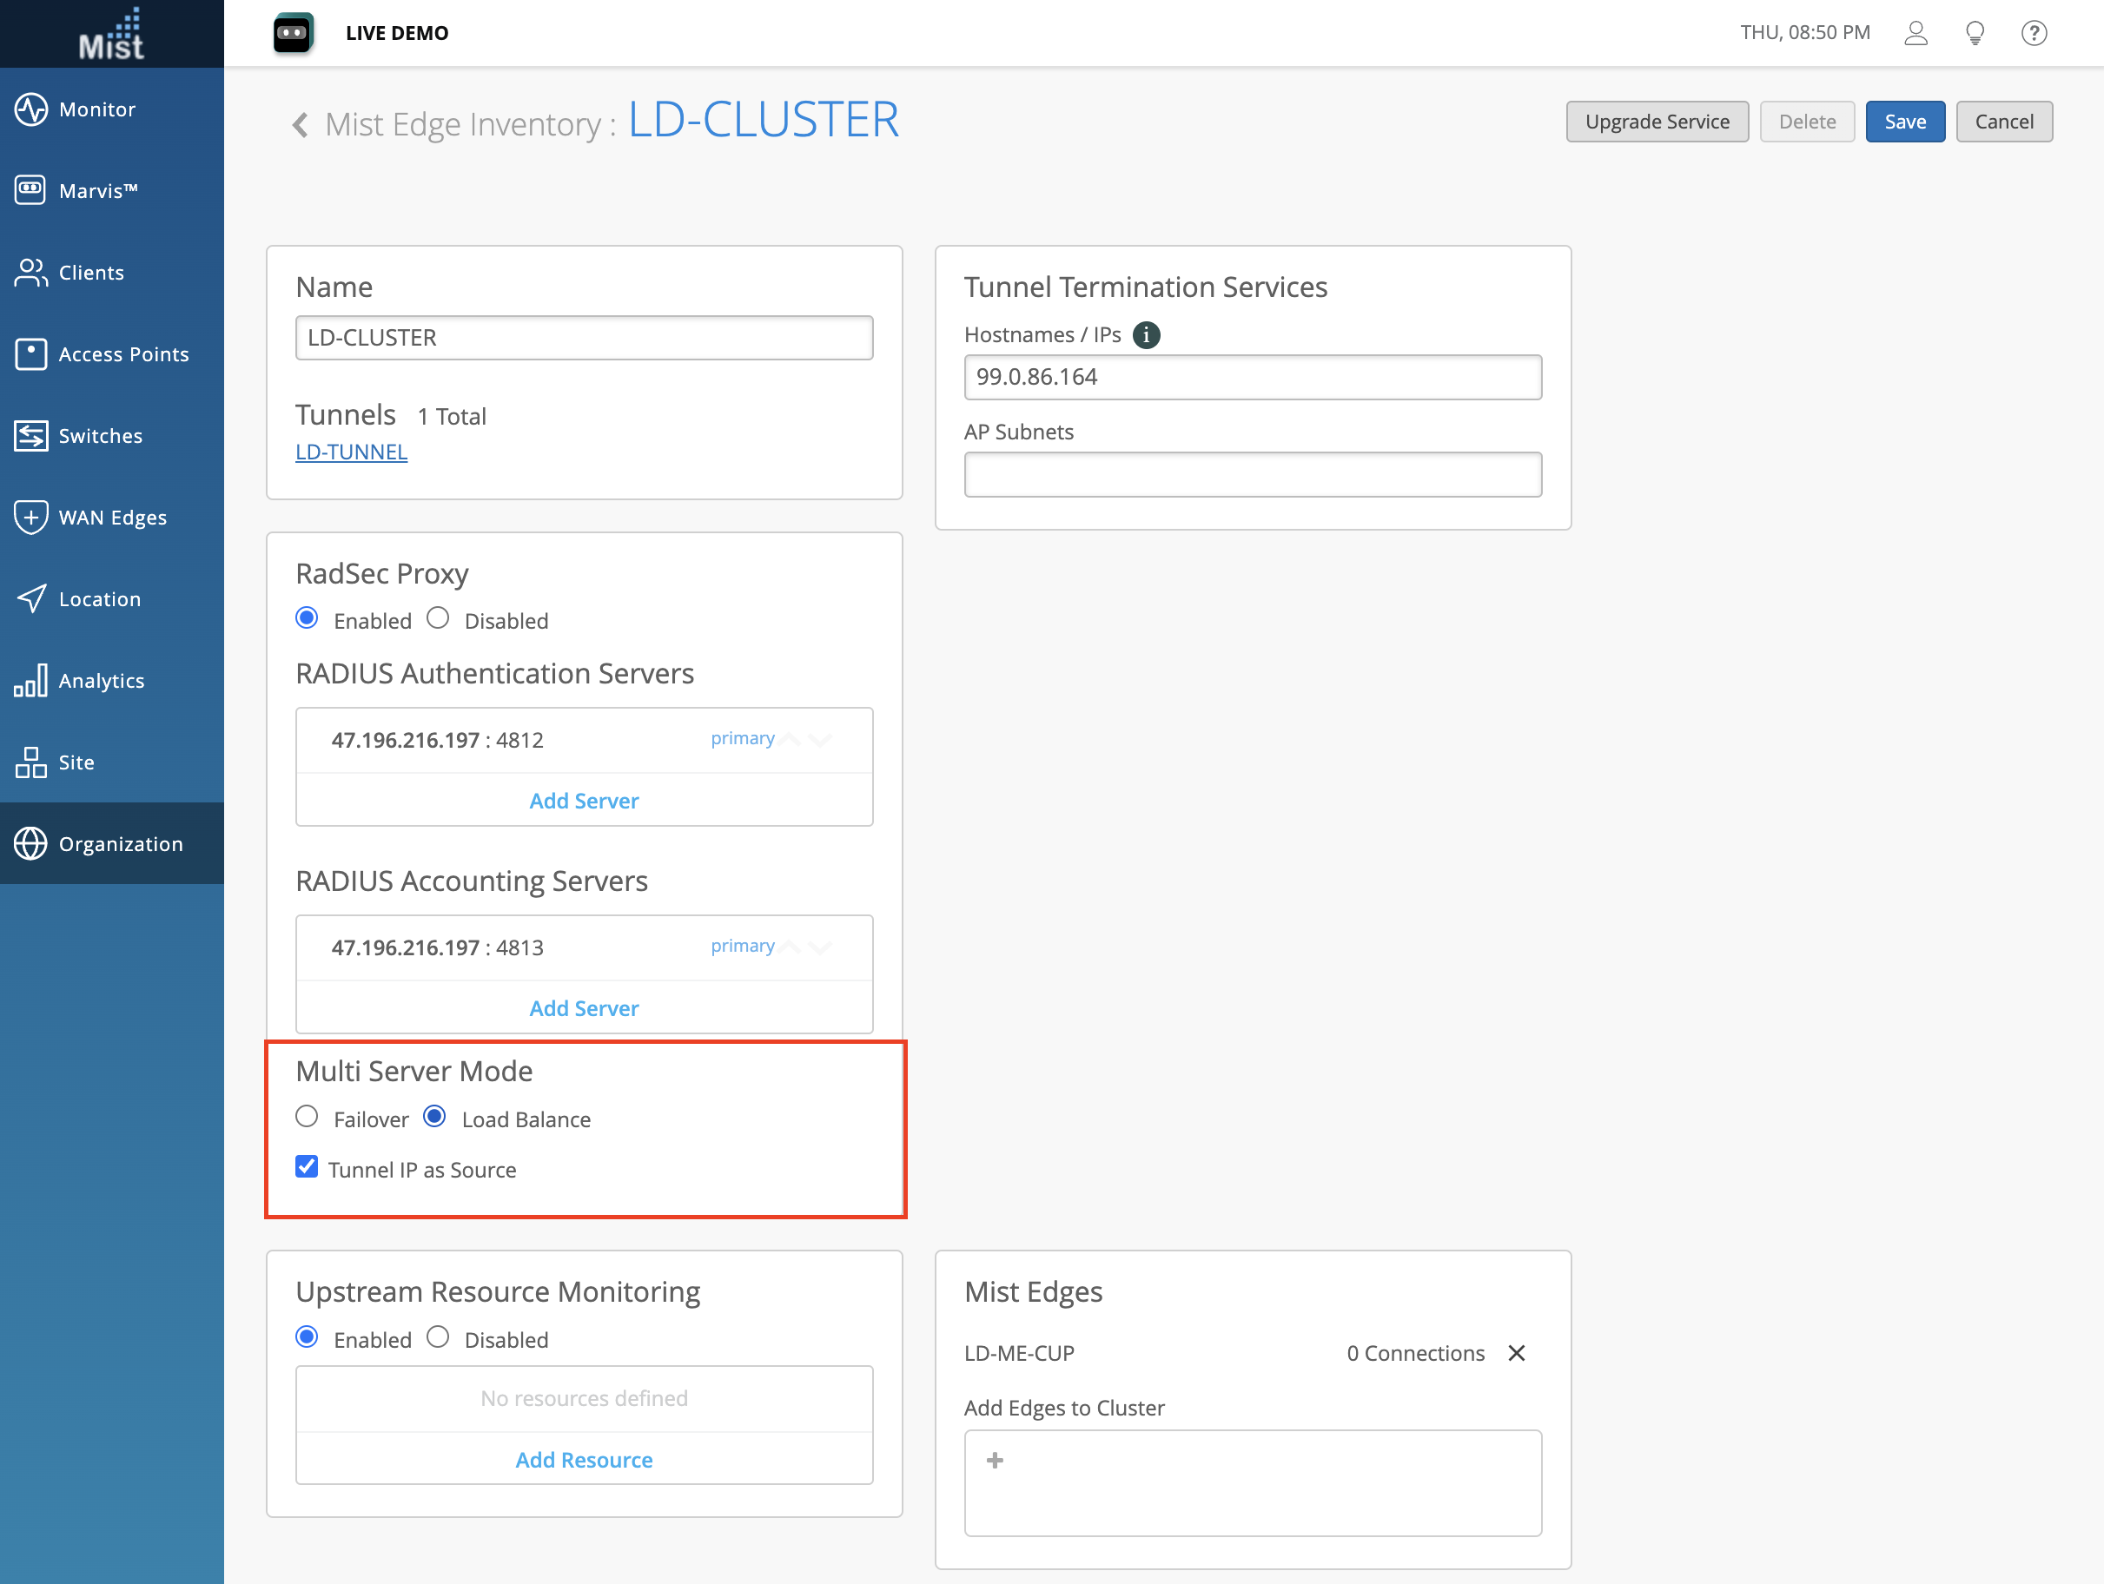This screenshot has width=2104, height=1584.
Task: Open the WAN Edges sidebar menu
Action: point(112,518)
